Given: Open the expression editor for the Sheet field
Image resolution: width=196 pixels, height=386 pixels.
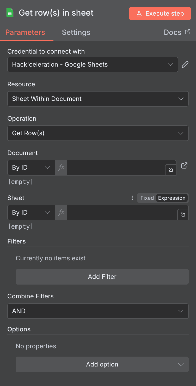Looking at the screenshot, I should [x=183, y=215].
